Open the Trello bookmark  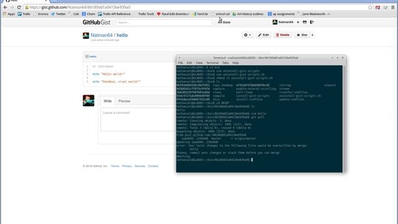point(24,14)
